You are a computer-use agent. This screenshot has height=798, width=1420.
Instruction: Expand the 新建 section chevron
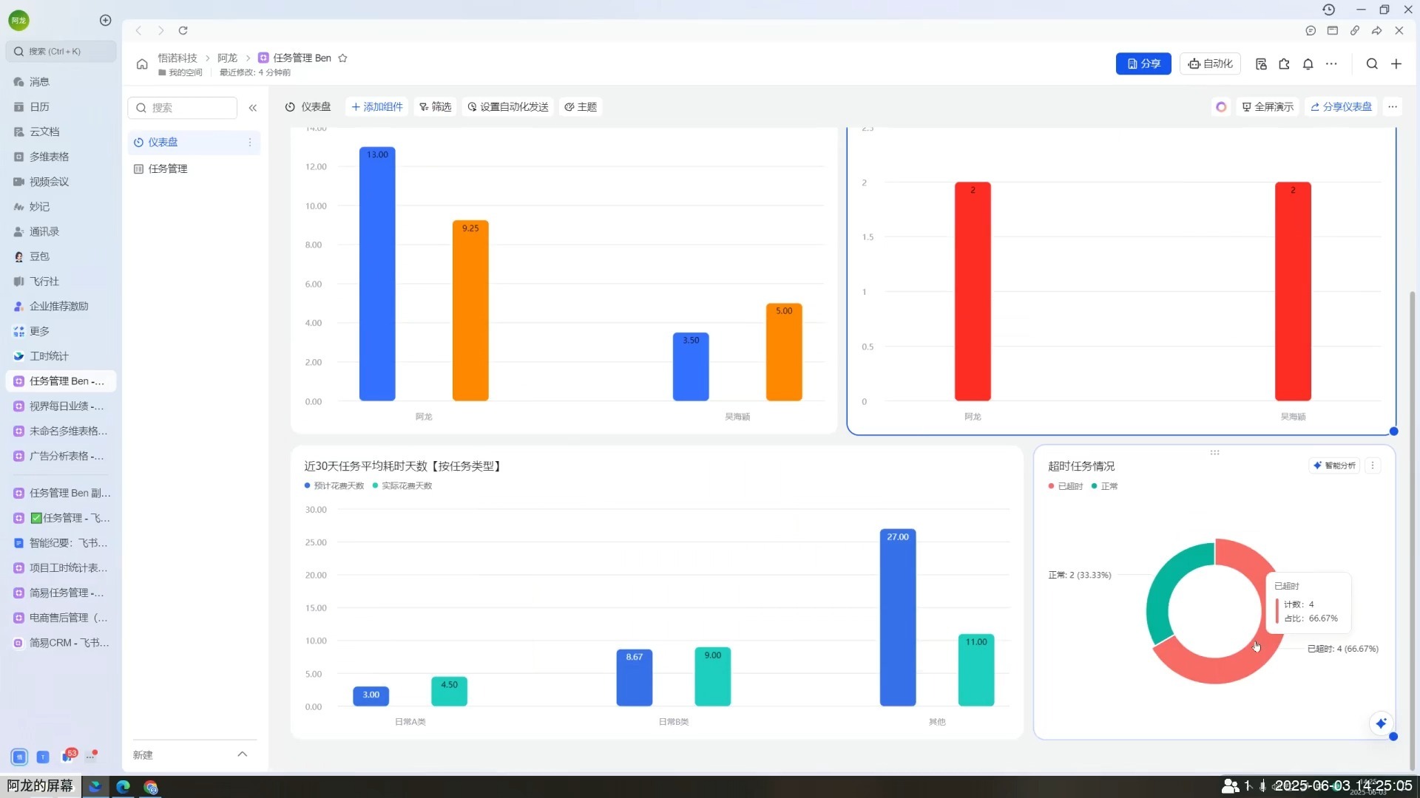242,754
